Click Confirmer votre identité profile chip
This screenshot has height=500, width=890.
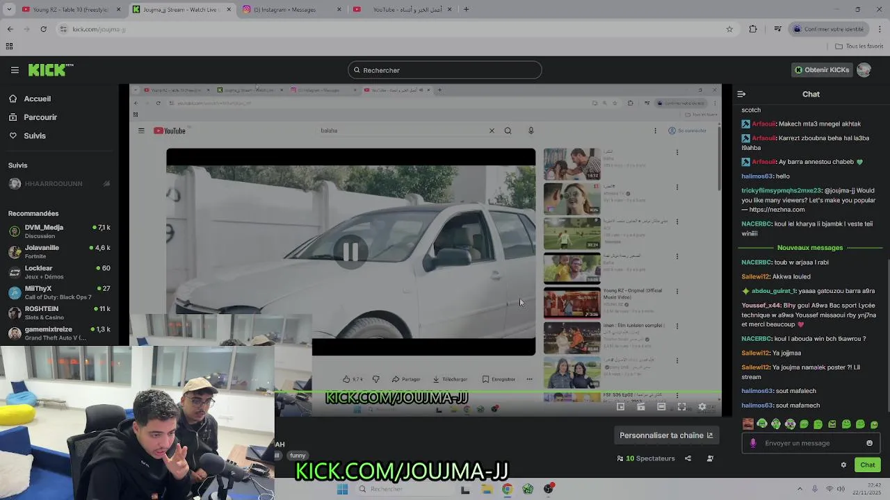point(829,29)
